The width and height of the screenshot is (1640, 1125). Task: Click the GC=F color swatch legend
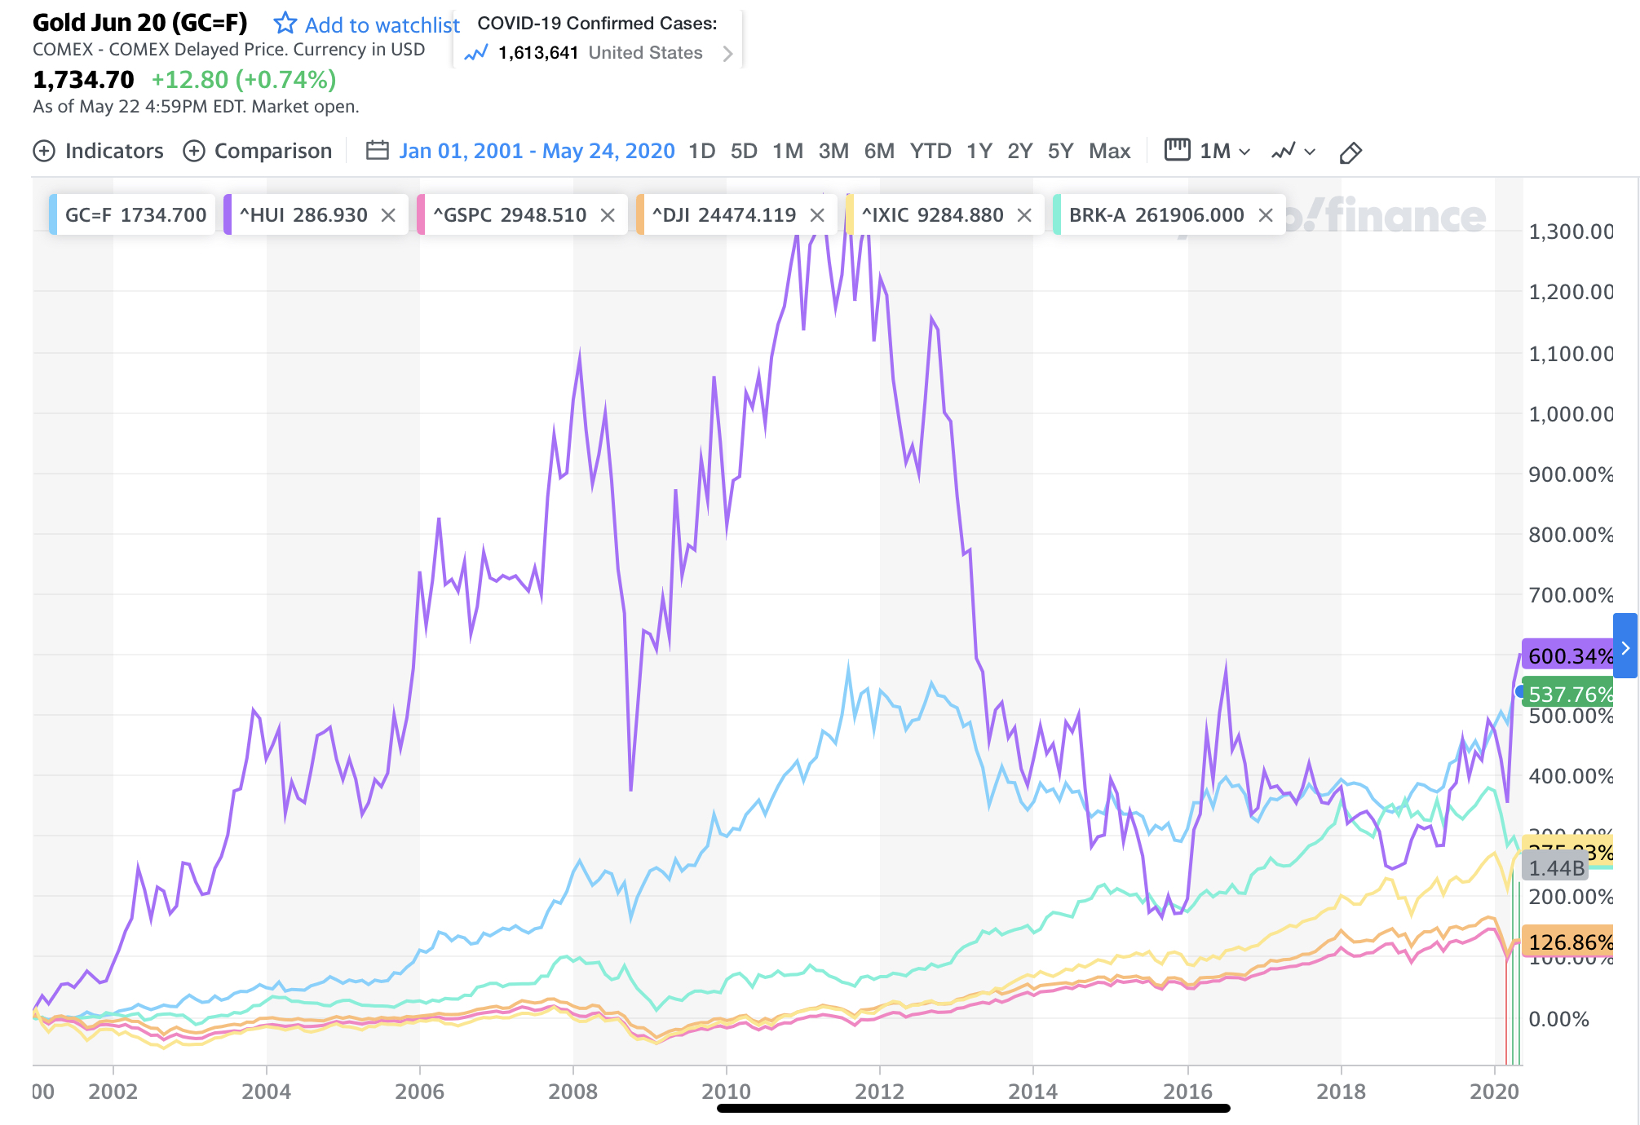click(x=53, y=215)
